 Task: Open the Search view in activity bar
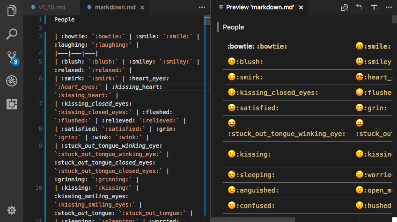12,34
